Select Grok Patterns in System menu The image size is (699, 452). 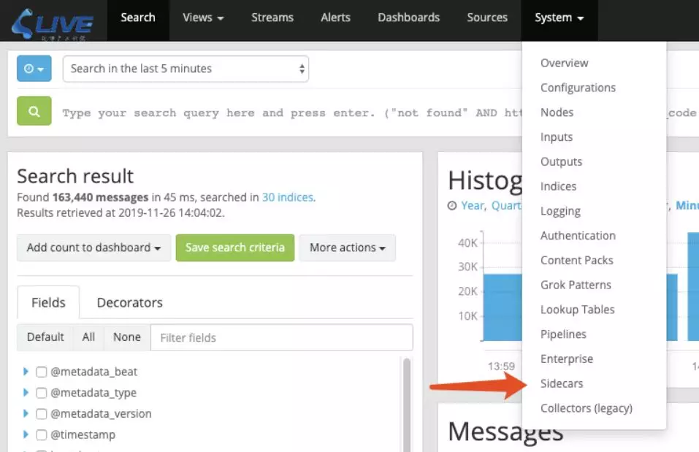pos(576,285)
